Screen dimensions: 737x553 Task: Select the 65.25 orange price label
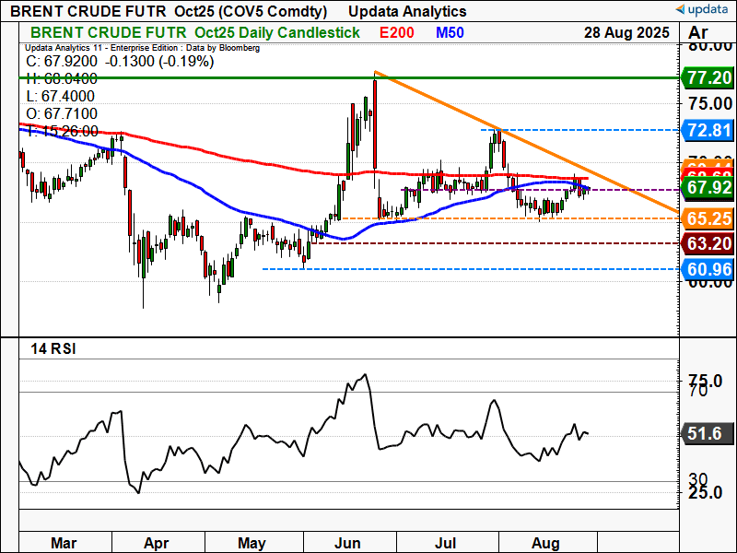(x=707, y=218)
